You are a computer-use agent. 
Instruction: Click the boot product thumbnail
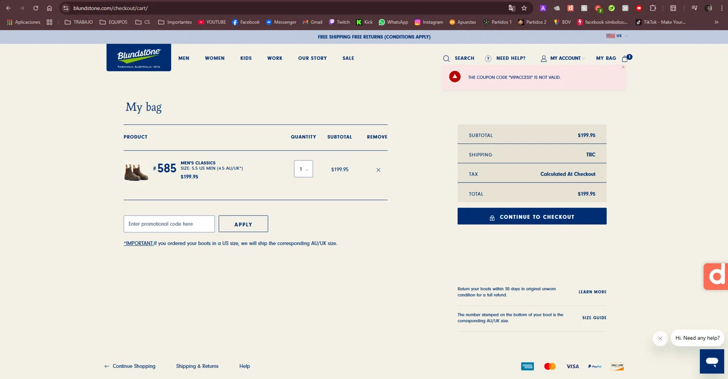coord(136,172)
